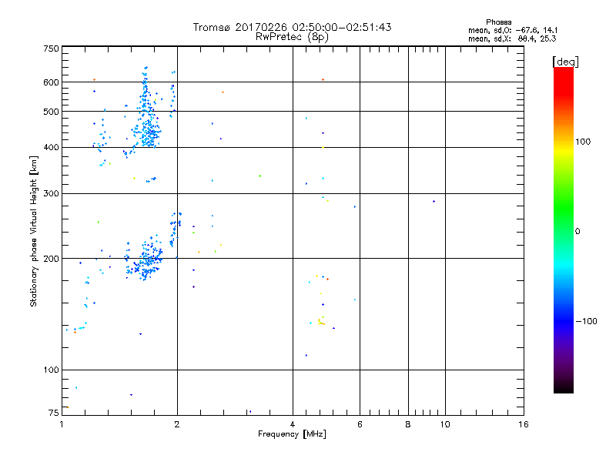Click the y-axis "100" km tick label

click(51, 370)
